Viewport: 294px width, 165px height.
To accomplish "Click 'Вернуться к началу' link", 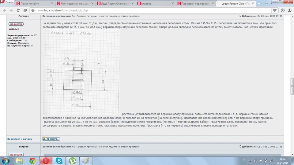I will click(20, 139).
